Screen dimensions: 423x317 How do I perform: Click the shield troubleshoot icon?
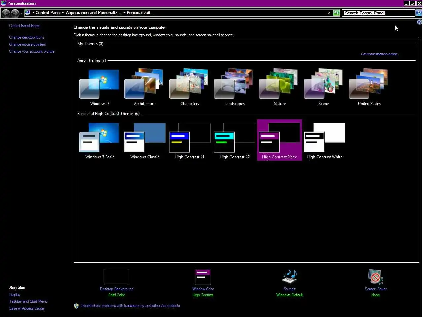coord(76,306)
